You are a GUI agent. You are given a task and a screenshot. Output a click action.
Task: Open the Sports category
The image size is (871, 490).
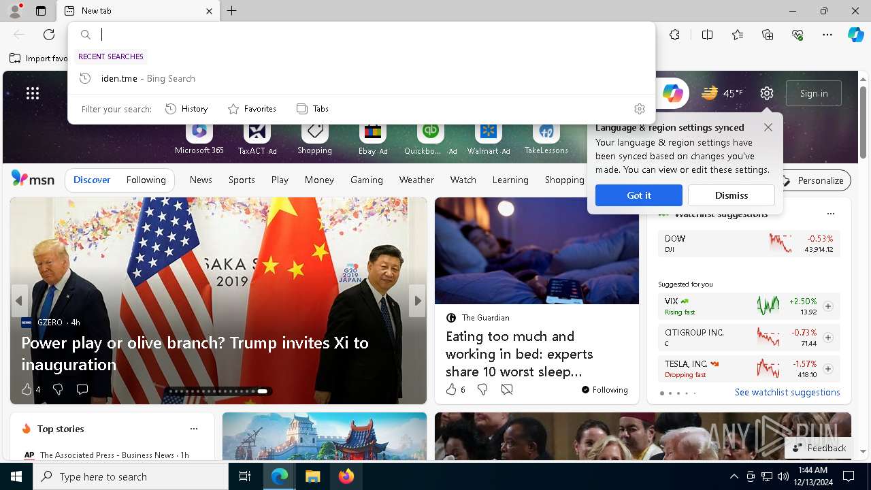[242, 180]
